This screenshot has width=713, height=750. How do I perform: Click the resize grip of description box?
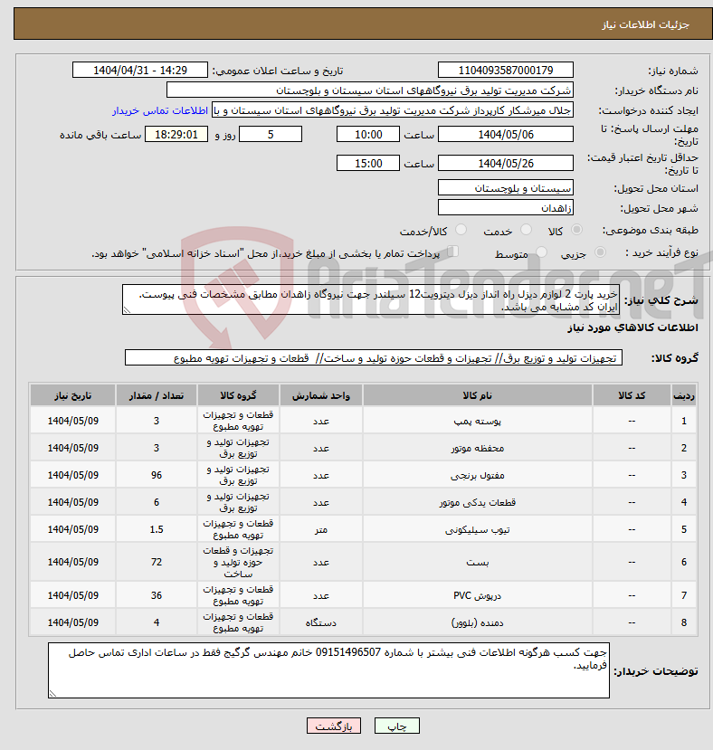[x=127, y=310]
